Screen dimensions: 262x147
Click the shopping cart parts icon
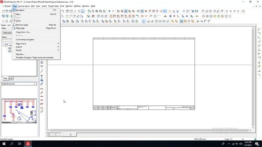point(193,11)
